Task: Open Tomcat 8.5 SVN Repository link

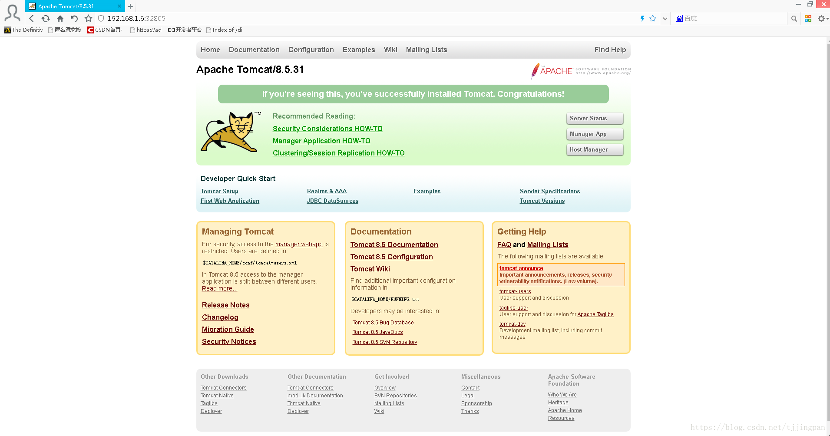Action: 385,342
